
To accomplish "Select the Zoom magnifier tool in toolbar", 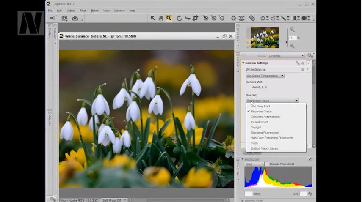I will tap(169, 18).
